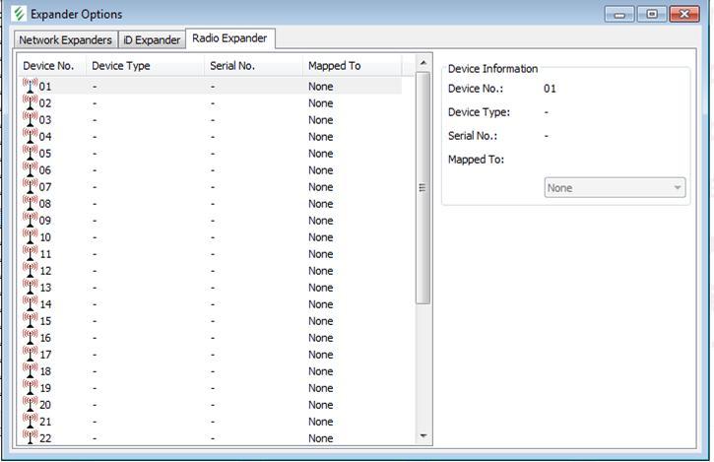Select the Radio Expander tab
Screen dimensions: 714x462
(230, 38)
